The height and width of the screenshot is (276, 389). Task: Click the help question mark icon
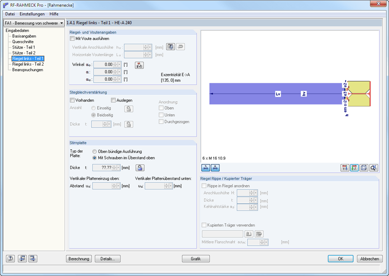tap(10, 259)
